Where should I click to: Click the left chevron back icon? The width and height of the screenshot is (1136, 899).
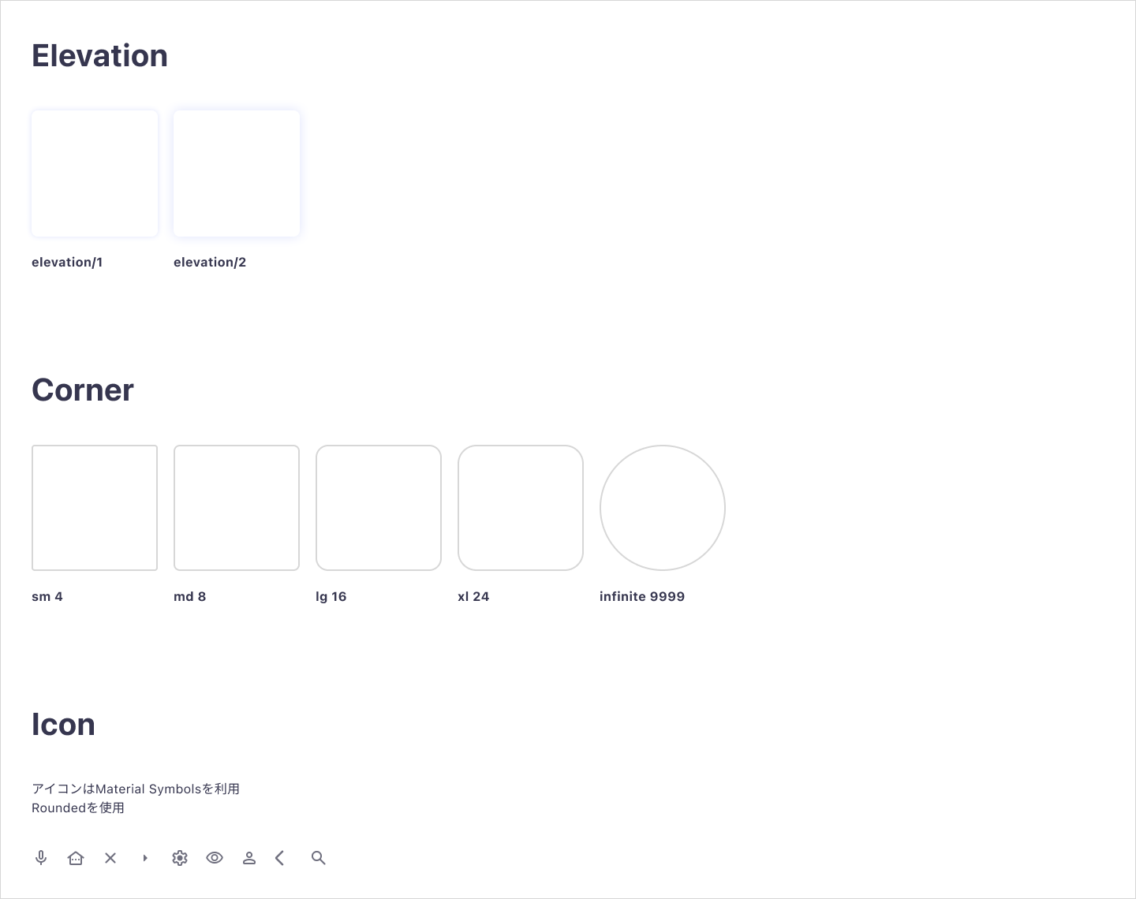click(x=280, y=858)
